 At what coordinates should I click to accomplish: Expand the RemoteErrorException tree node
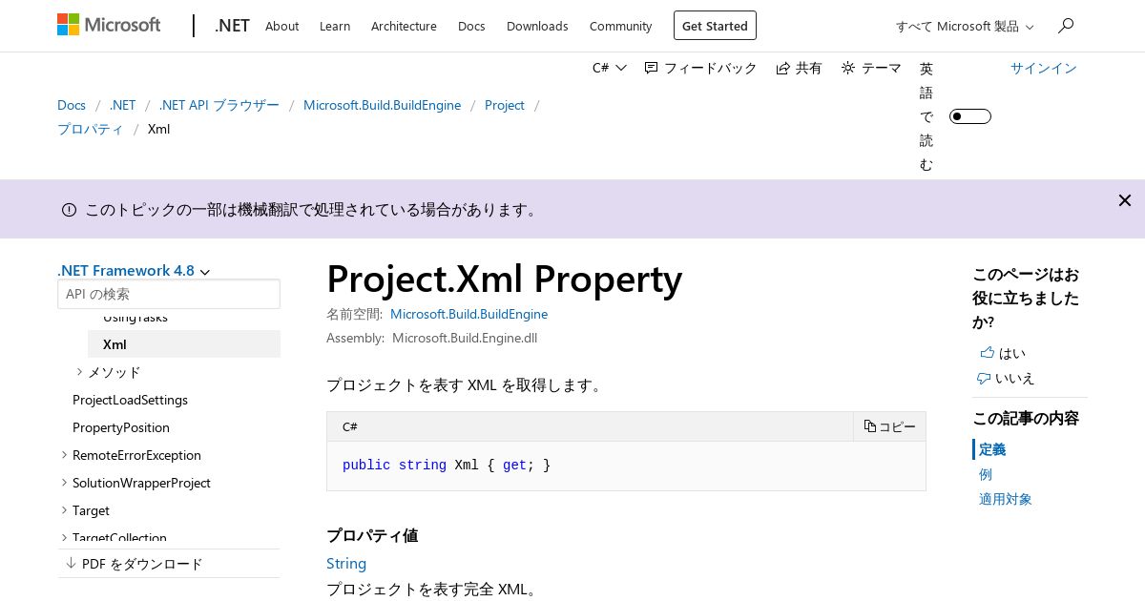[x=64, y=455]
